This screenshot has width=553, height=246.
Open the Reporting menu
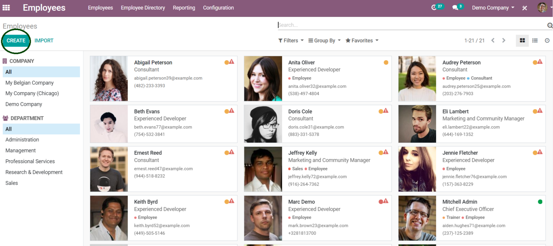coord(184,8)
